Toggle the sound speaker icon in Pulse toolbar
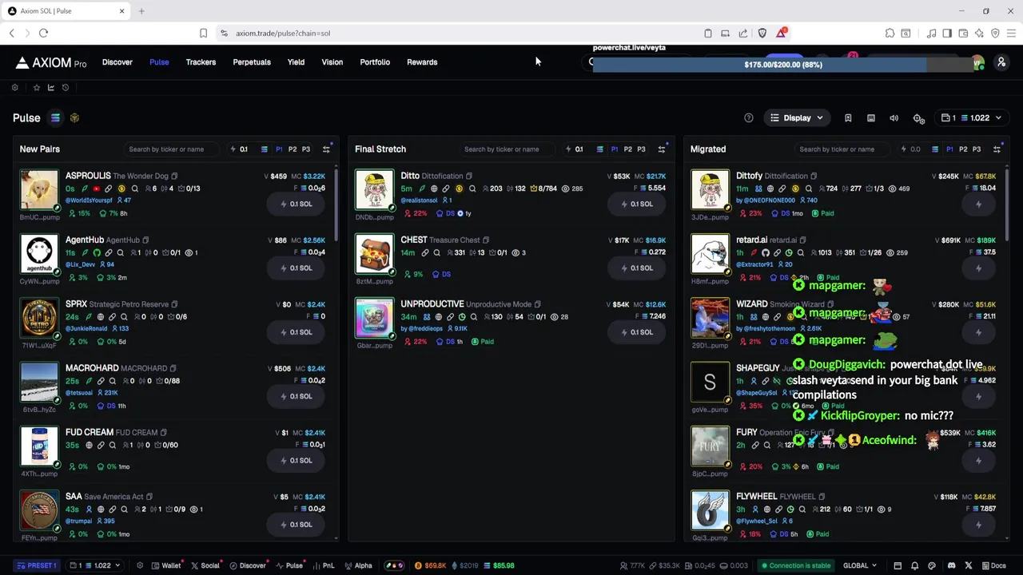1023x575 pixels. [894, 118]
